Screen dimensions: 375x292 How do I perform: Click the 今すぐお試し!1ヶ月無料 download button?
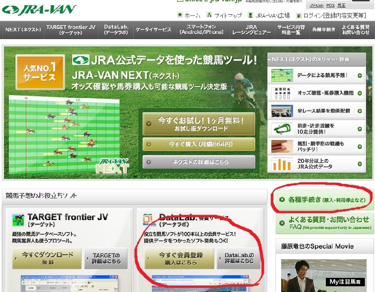[199, 124]
